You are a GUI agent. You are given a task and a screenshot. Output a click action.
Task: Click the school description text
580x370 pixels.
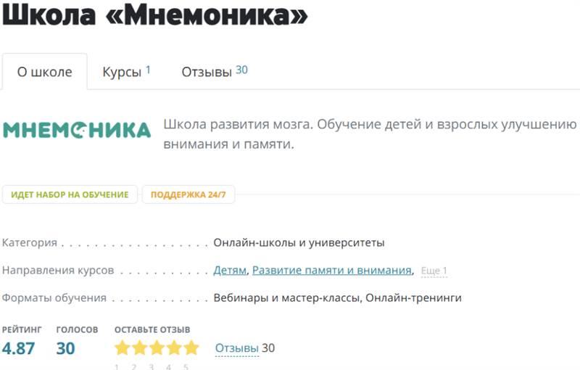click(x=370, y=134)
